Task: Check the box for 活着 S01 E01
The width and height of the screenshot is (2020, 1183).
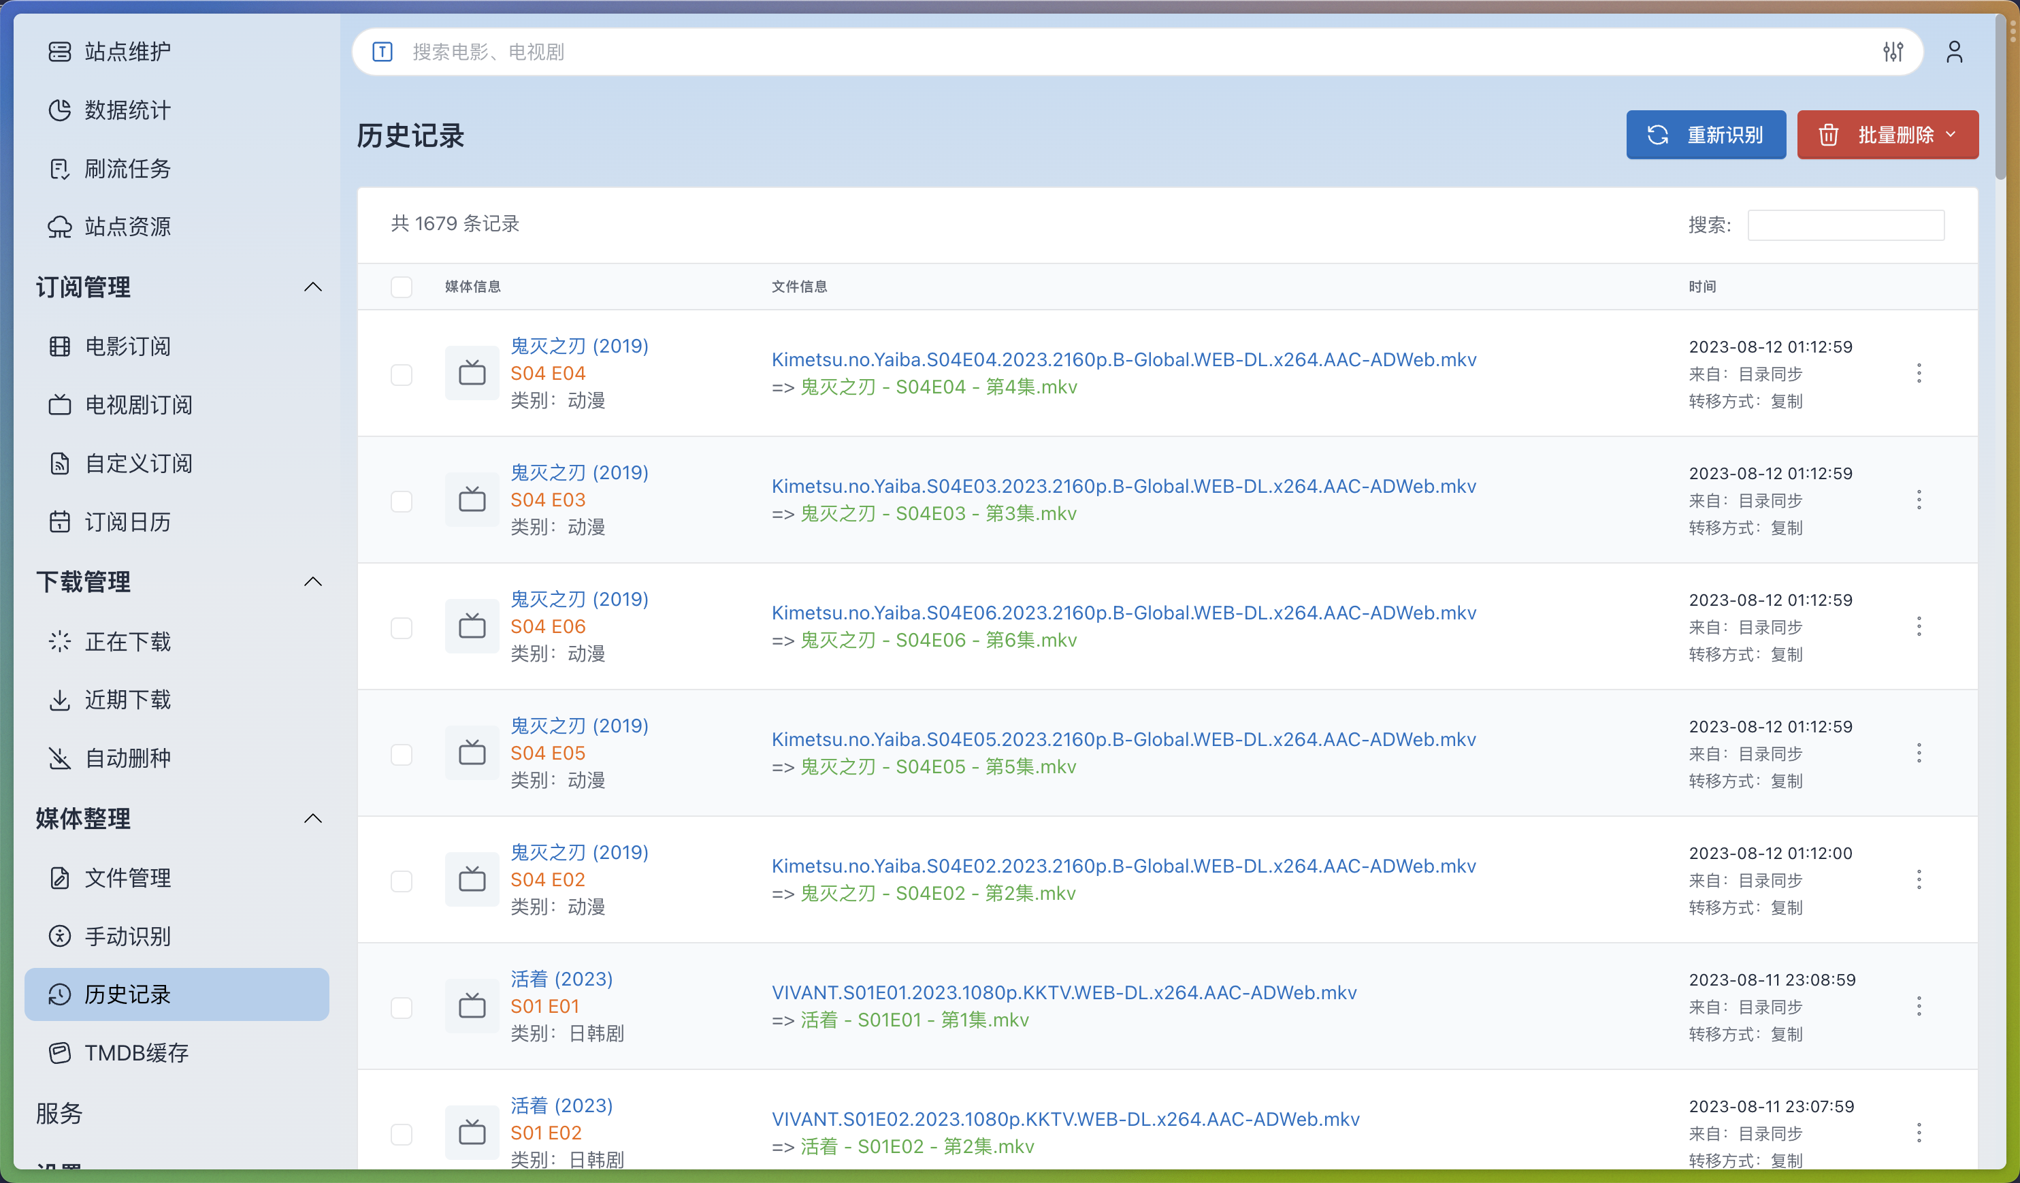Action: [402, 1008]
